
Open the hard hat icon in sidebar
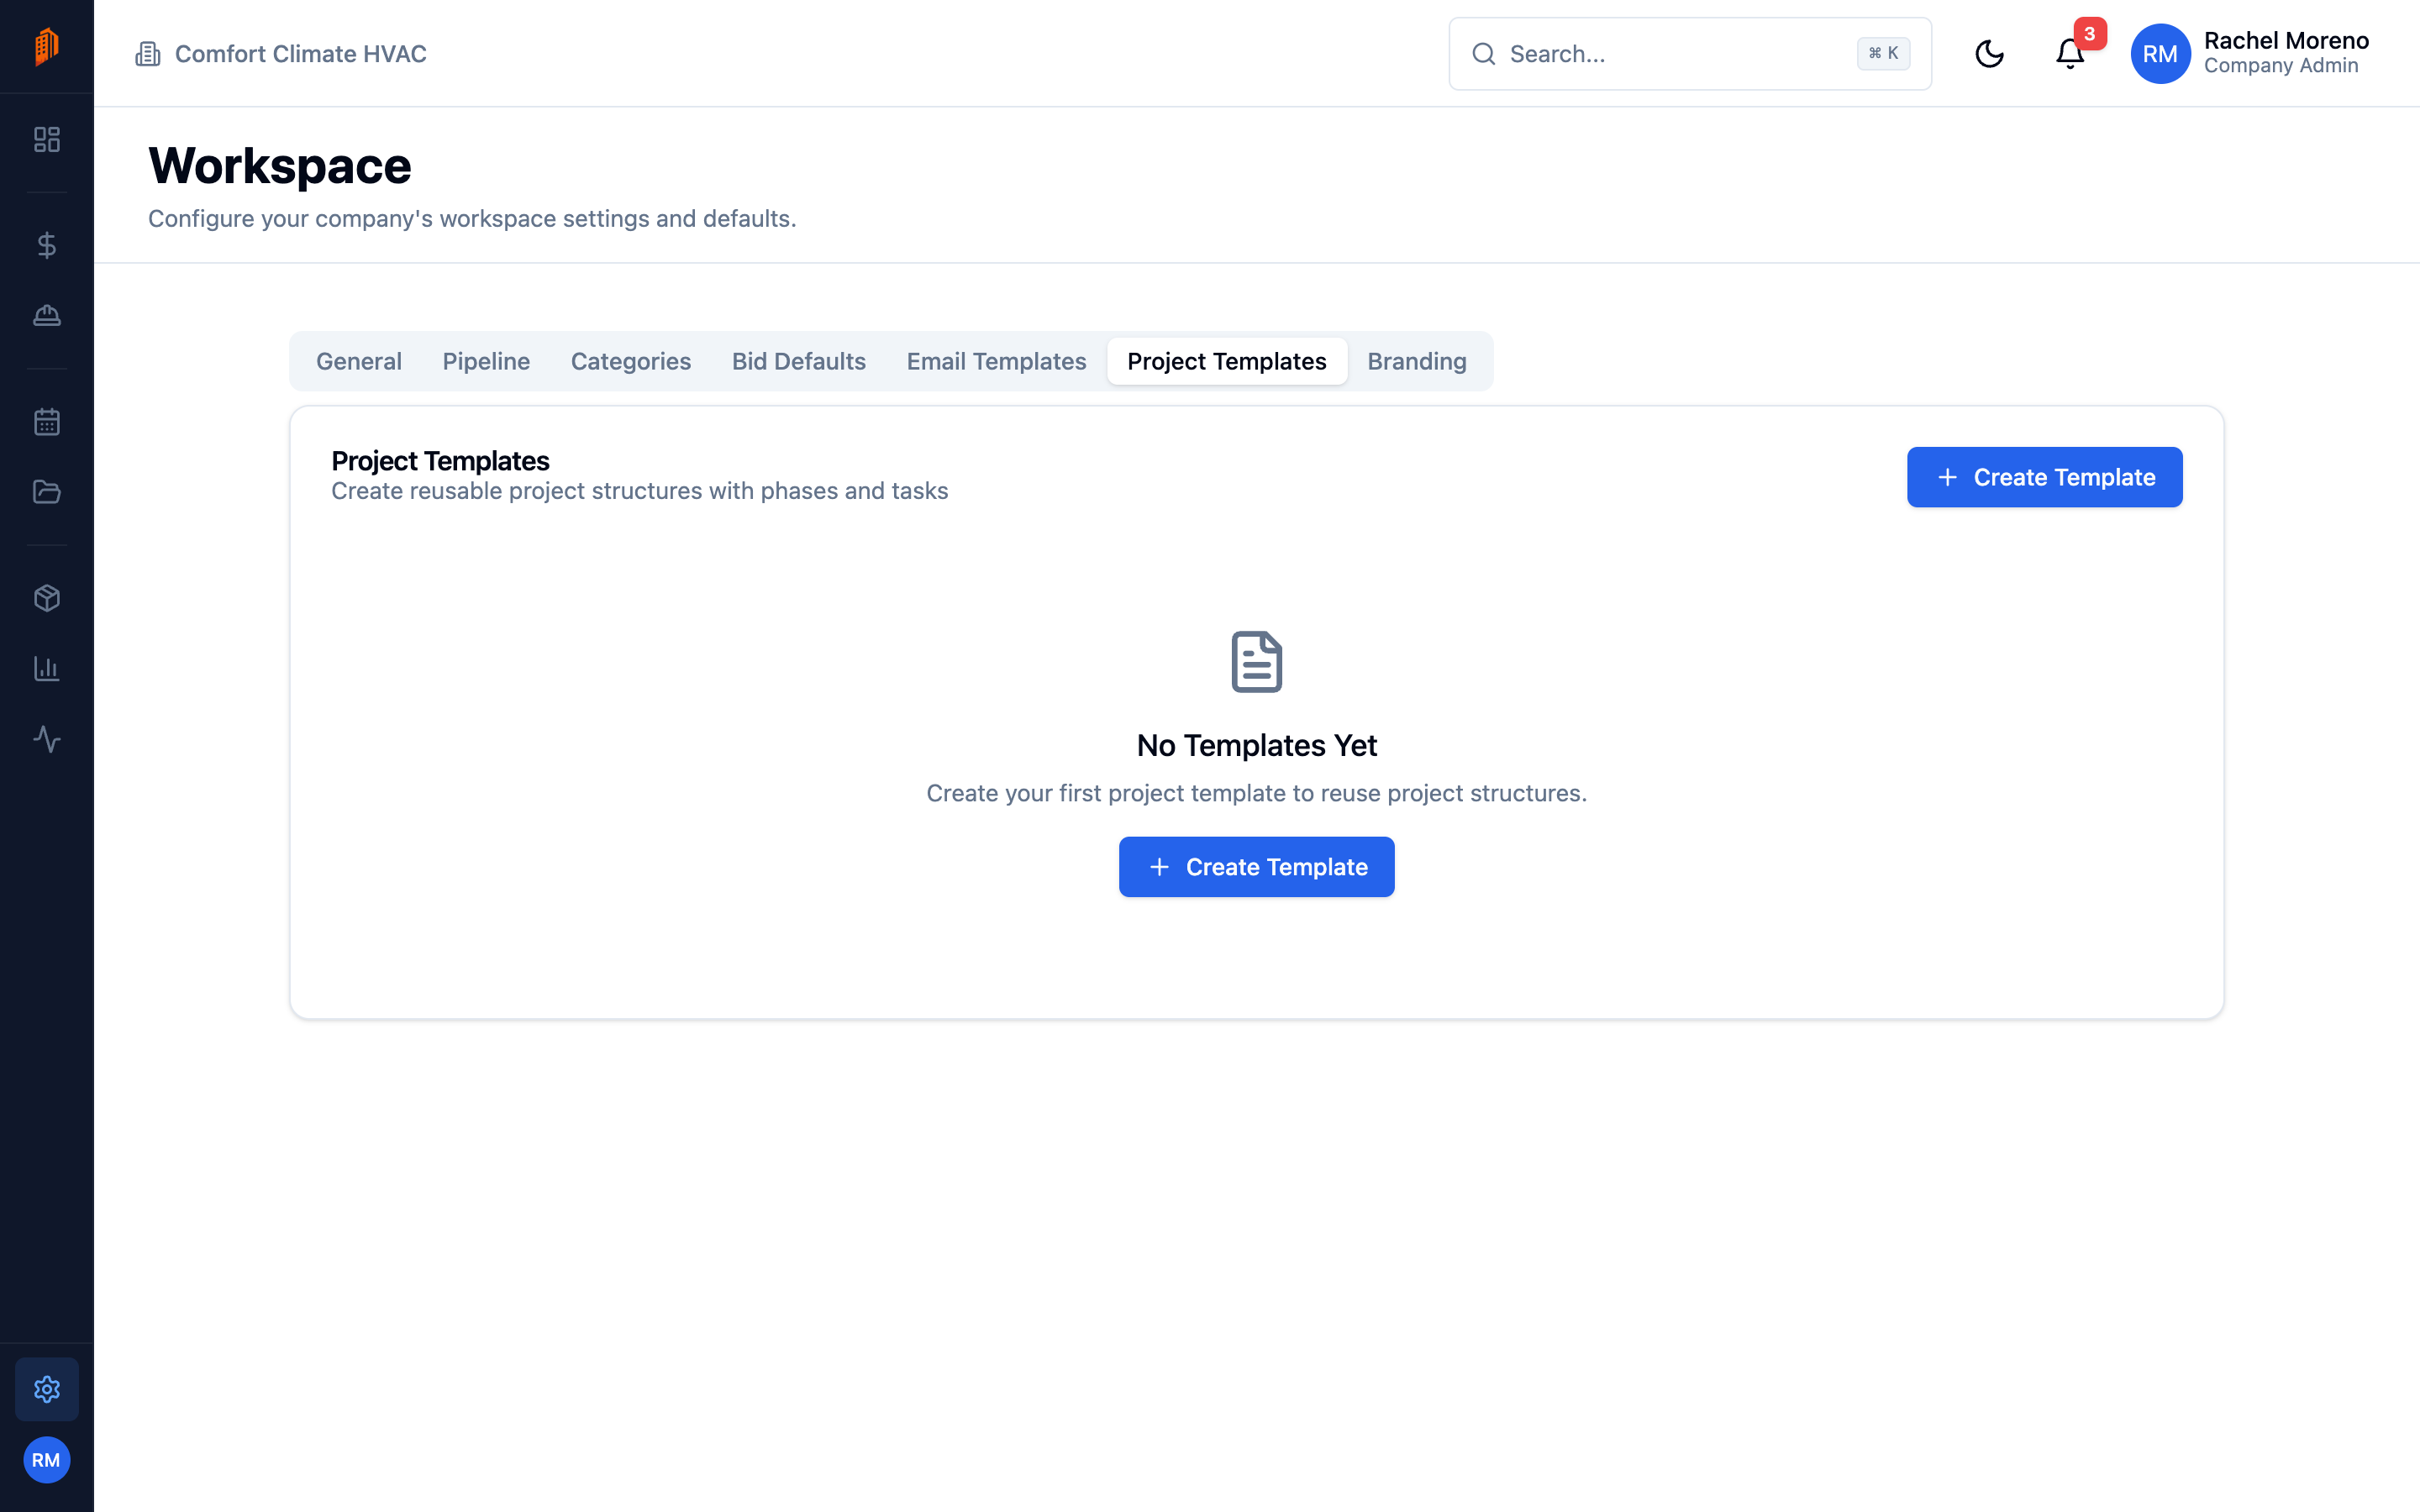(47, 316)
